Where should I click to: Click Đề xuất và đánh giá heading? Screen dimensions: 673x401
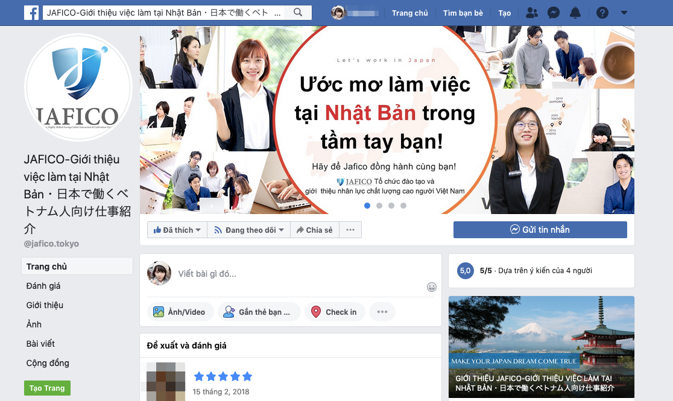tap(187, 346)
